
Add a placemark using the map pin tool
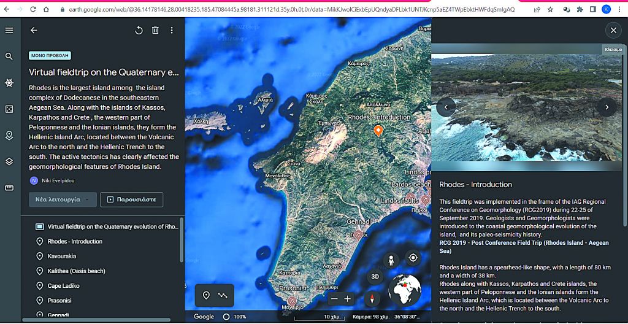pyautogui.click(x=206, y=296)
